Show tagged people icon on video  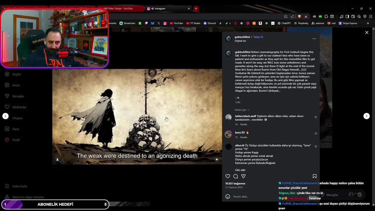(x=57, y=159)
